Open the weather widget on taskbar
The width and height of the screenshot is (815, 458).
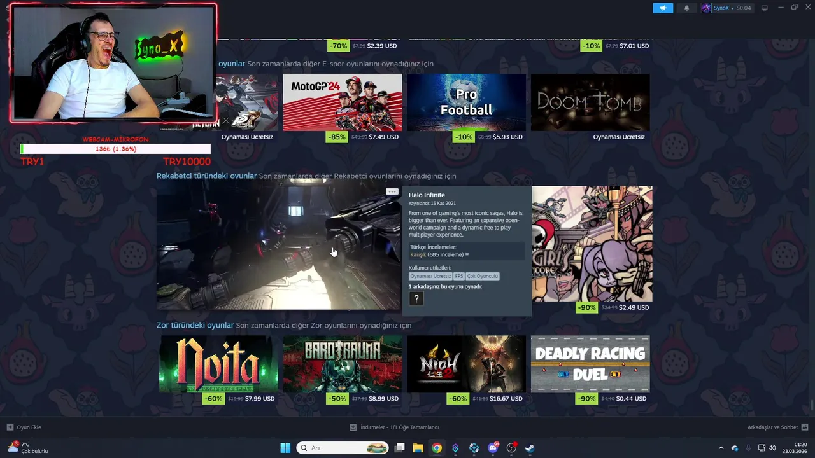[x=27, y=448]
